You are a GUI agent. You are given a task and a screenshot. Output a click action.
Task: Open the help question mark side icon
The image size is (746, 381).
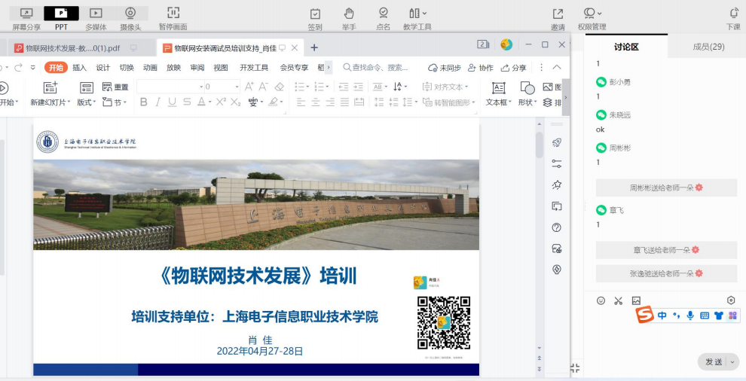pos(557,227)
